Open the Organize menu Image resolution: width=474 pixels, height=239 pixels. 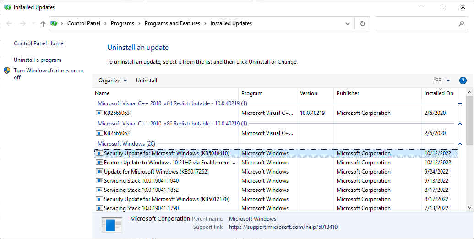[113, 81]
